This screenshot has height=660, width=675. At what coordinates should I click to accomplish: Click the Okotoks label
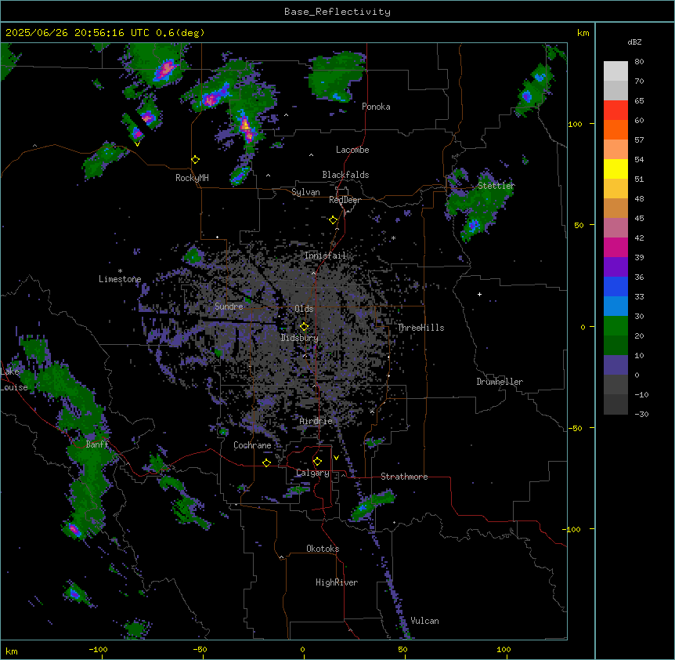point(323,549)
